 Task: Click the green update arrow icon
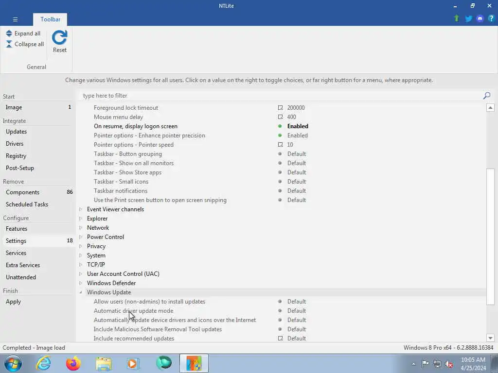pos(457,18)
